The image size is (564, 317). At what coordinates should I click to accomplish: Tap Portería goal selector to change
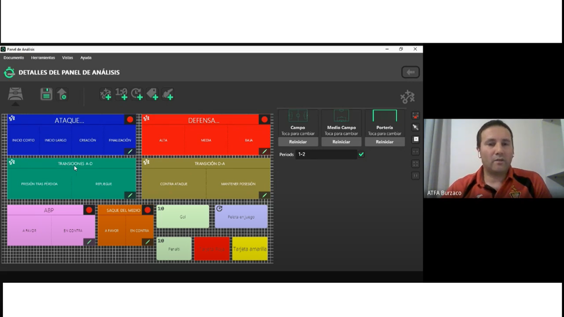click(x=385, y=123)
